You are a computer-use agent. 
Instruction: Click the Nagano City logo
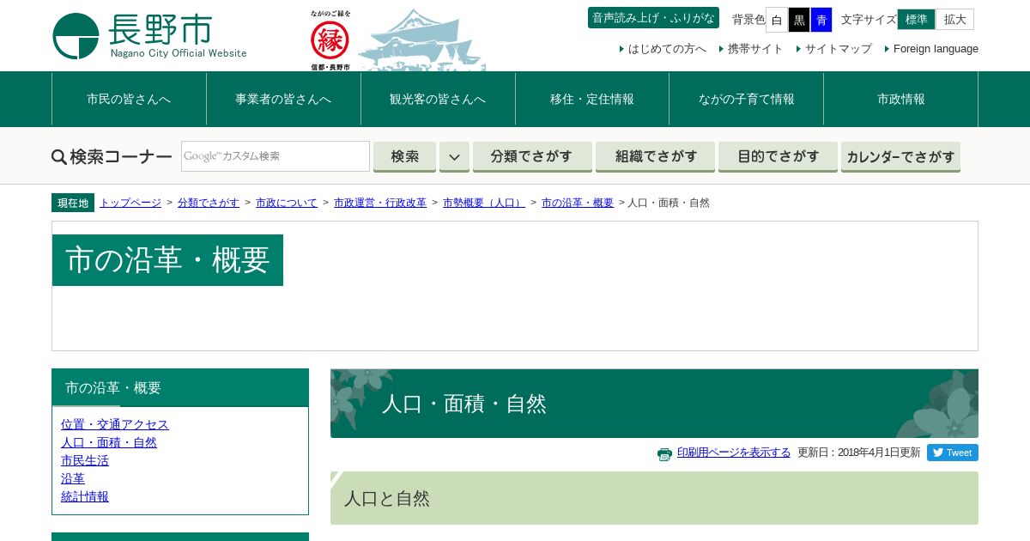click(150, 36)
